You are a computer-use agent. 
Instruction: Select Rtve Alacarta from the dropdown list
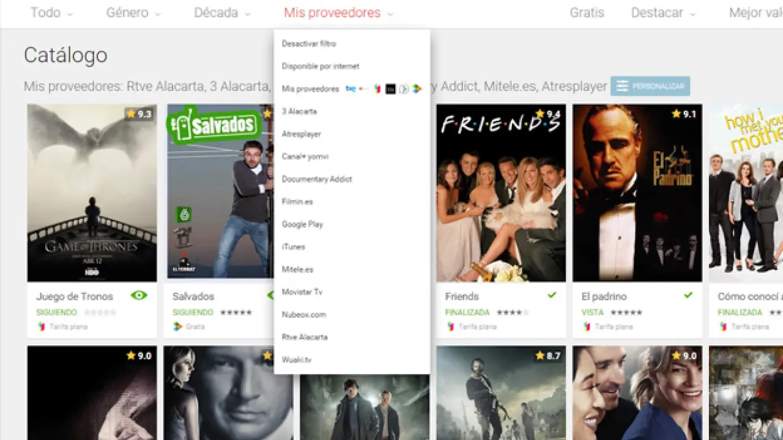[305, 337]
